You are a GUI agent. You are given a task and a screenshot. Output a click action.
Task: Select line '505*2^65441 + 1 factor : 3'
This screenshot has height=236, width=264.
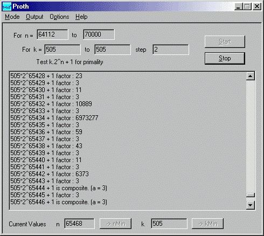pyautogui.click(x=45, y=167)
